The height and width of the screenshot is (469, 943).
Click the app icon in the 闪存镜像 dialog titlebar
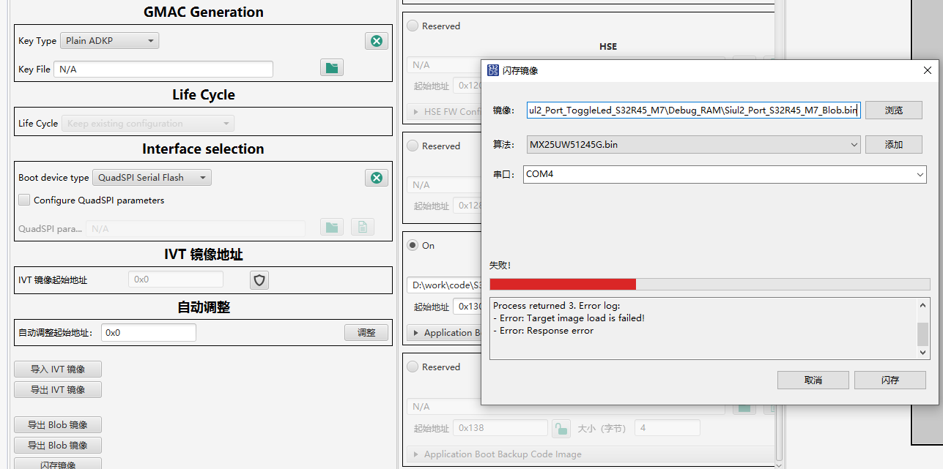coord(492,70)
